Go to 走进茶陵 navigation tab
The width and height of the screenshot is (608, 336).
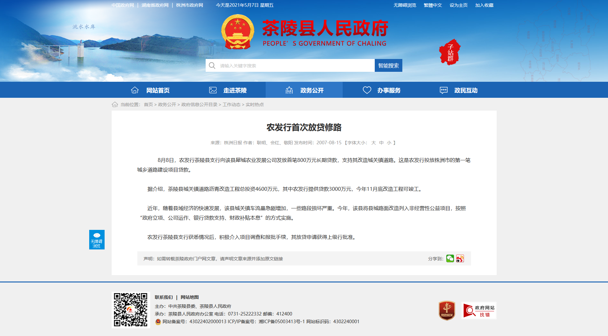click(x=227, y=90)
